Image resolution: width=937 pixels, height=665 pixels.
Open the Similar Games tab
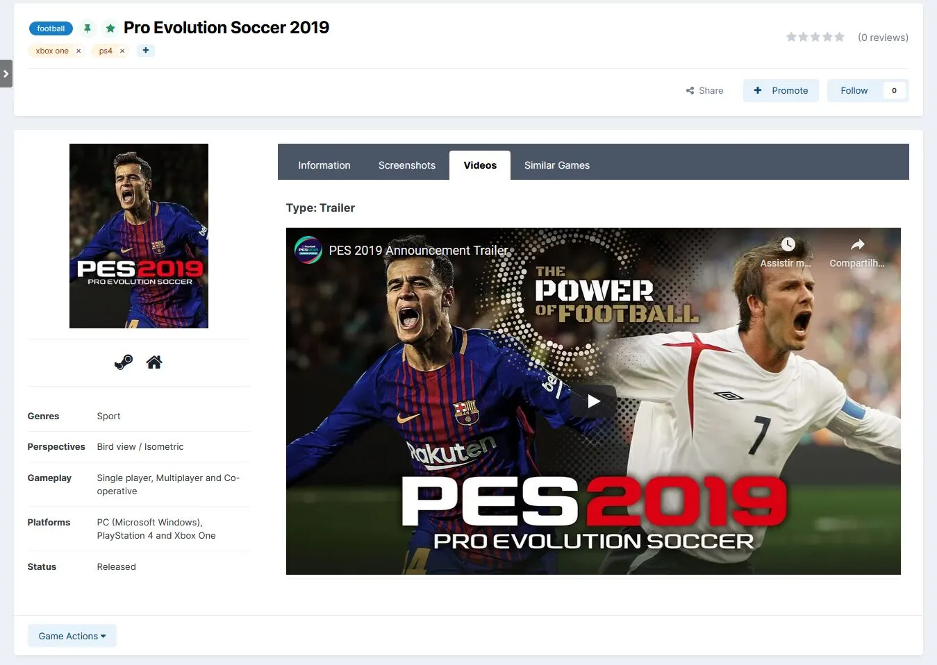click(557, 165)
